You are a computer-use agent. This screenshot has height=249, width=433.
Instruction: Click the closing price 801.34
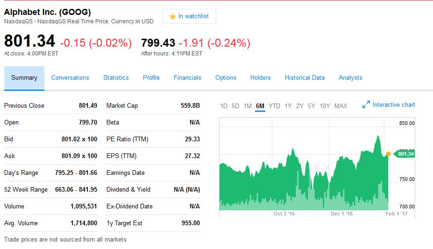[29, 41]
